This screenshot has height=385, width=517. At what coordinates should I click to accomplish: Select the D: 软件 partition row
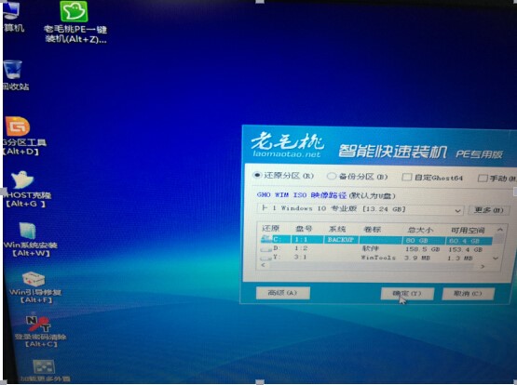(376, 249)
